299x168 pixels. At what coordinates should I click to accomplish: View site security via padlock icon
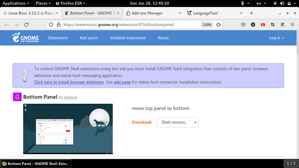point(58,25)
